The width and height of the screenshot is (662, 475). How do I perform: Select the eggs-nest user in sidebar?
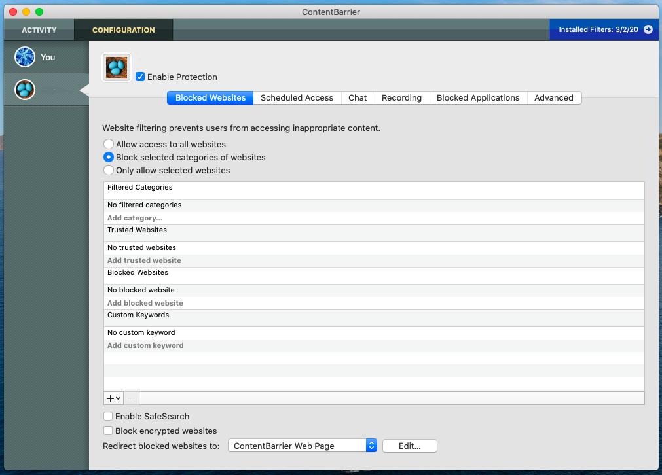pyautogui.click(x=25, y=90)
